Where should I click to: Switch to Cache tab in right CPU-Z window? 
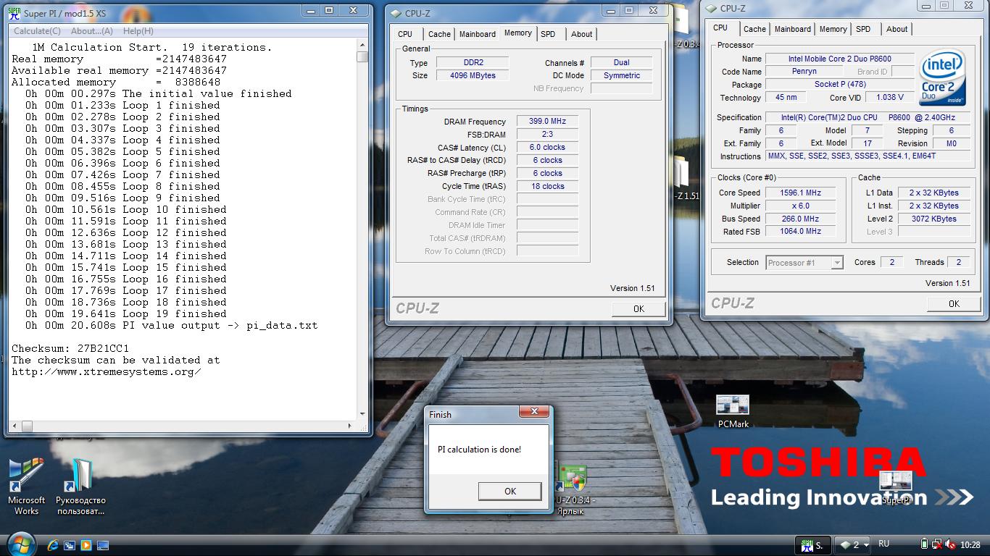pos(754,29)
